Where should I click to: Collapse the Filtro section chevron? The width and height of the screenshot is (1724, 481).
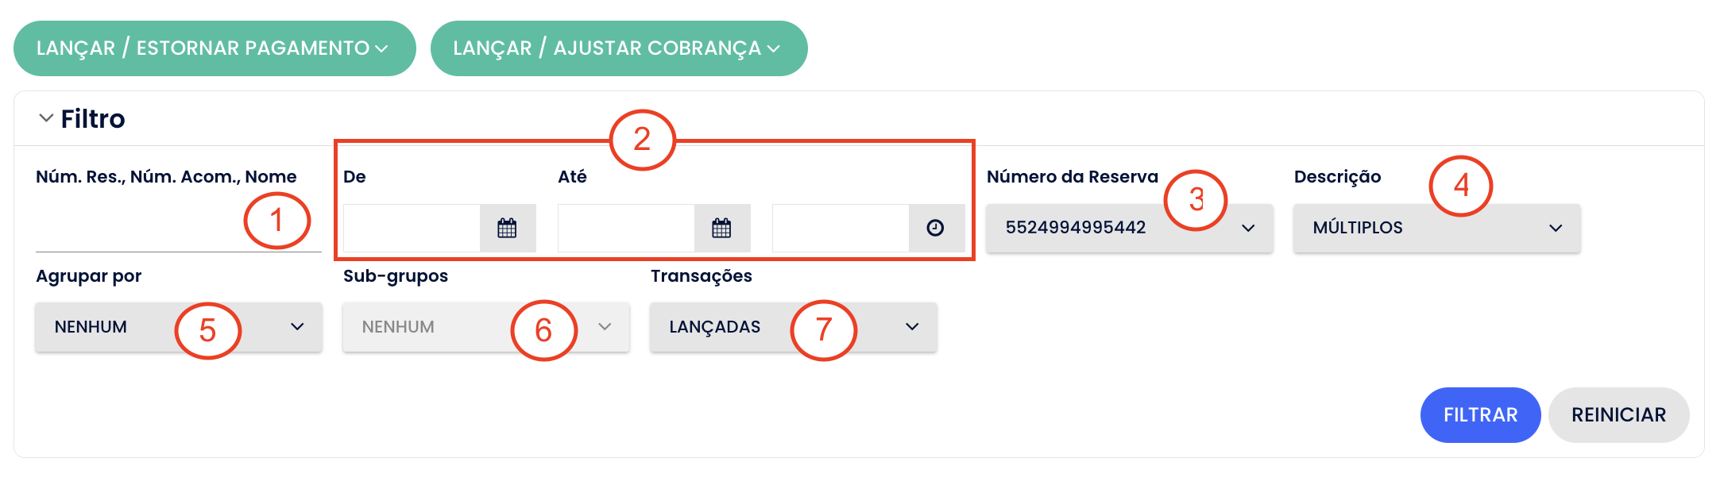pos(46,118)
